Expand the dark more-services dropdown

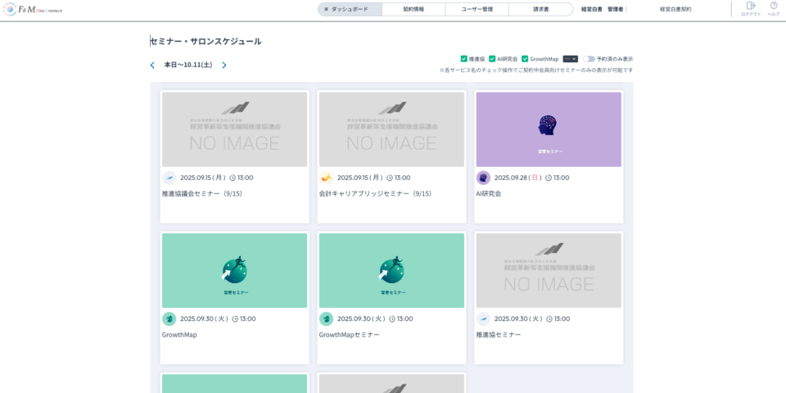(571, 59)
